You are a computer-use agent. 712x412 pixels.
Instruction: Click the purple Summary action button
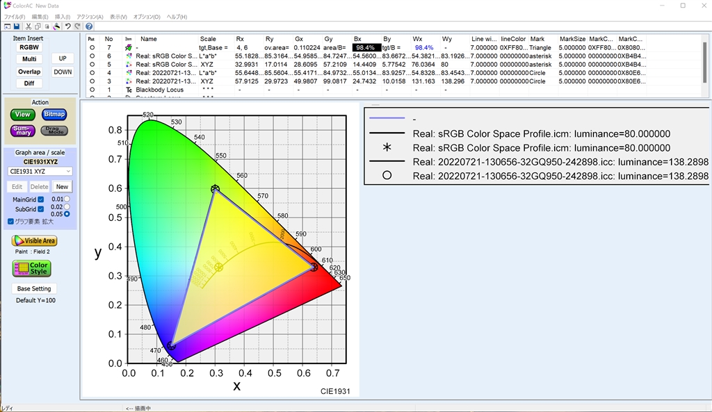(x=23, y=131)
